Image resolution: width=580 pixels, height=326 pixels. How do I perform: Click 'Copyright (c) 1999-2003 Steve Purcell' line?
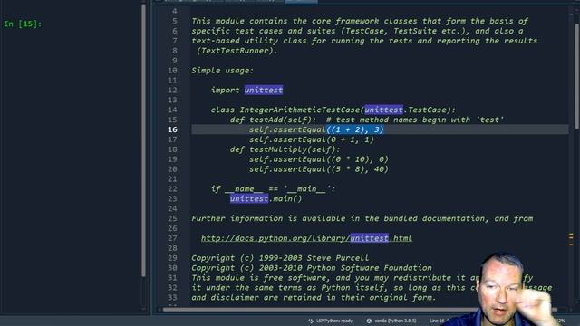280,258
